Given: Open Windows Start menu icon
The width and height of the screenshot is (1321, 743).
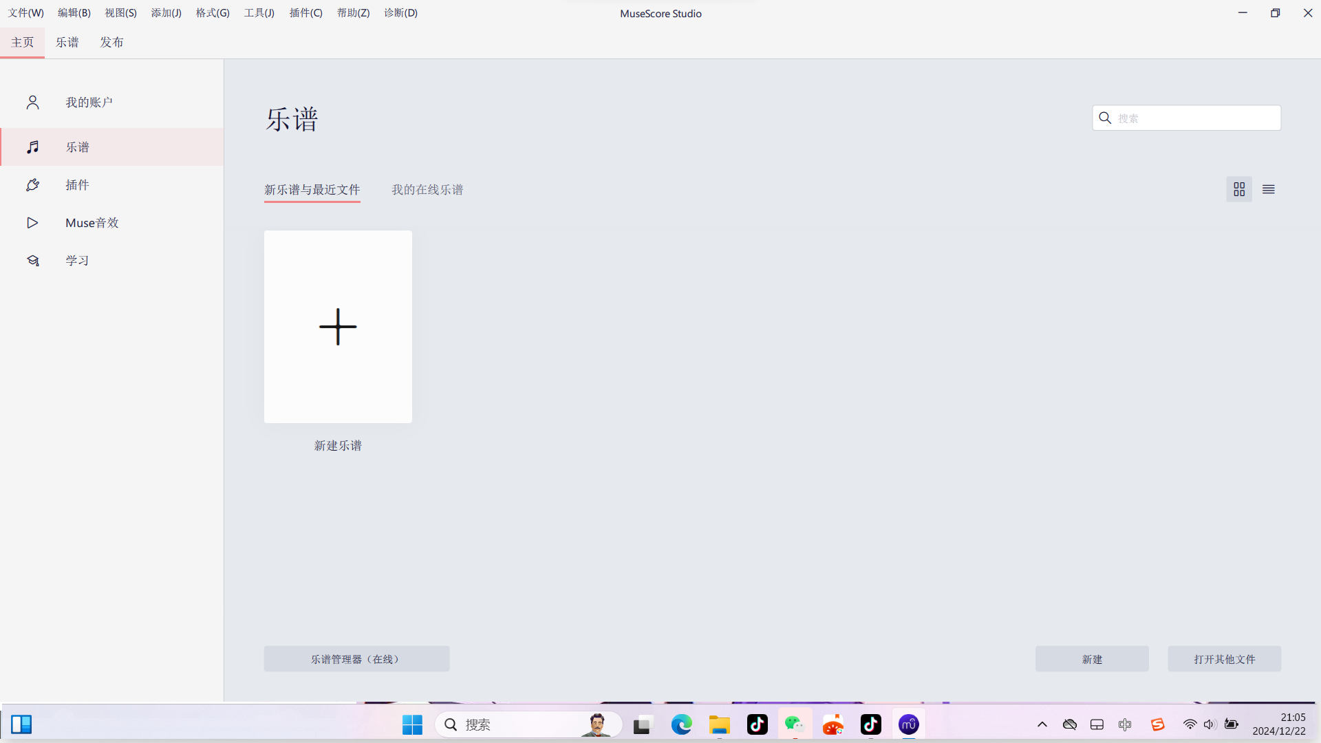Looking at the screenshot, I should 412,724.
